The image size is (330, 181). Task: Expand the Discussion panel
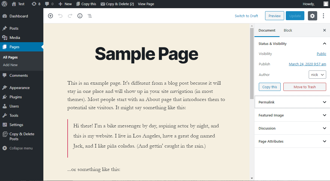coord(292,128)
